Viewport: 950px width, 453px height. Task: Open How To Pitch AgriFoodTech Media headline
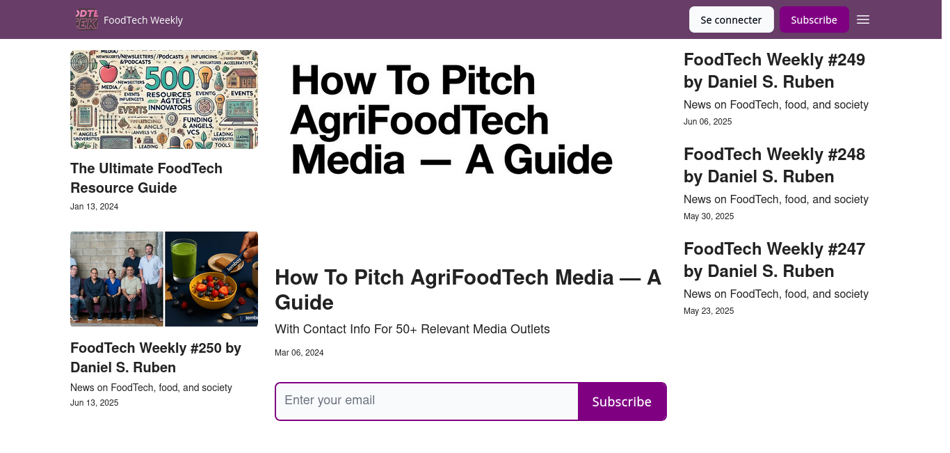pos(467,289)
